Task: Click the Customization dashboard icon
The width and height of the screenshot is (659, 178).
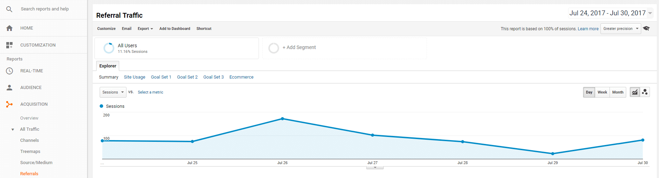Action: tap(9, 45)
